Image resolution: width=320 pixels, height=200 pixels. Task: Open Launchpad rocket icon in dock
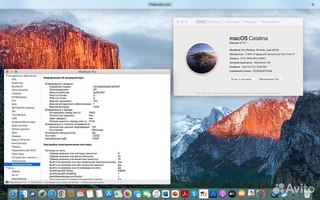coord(43,194)
